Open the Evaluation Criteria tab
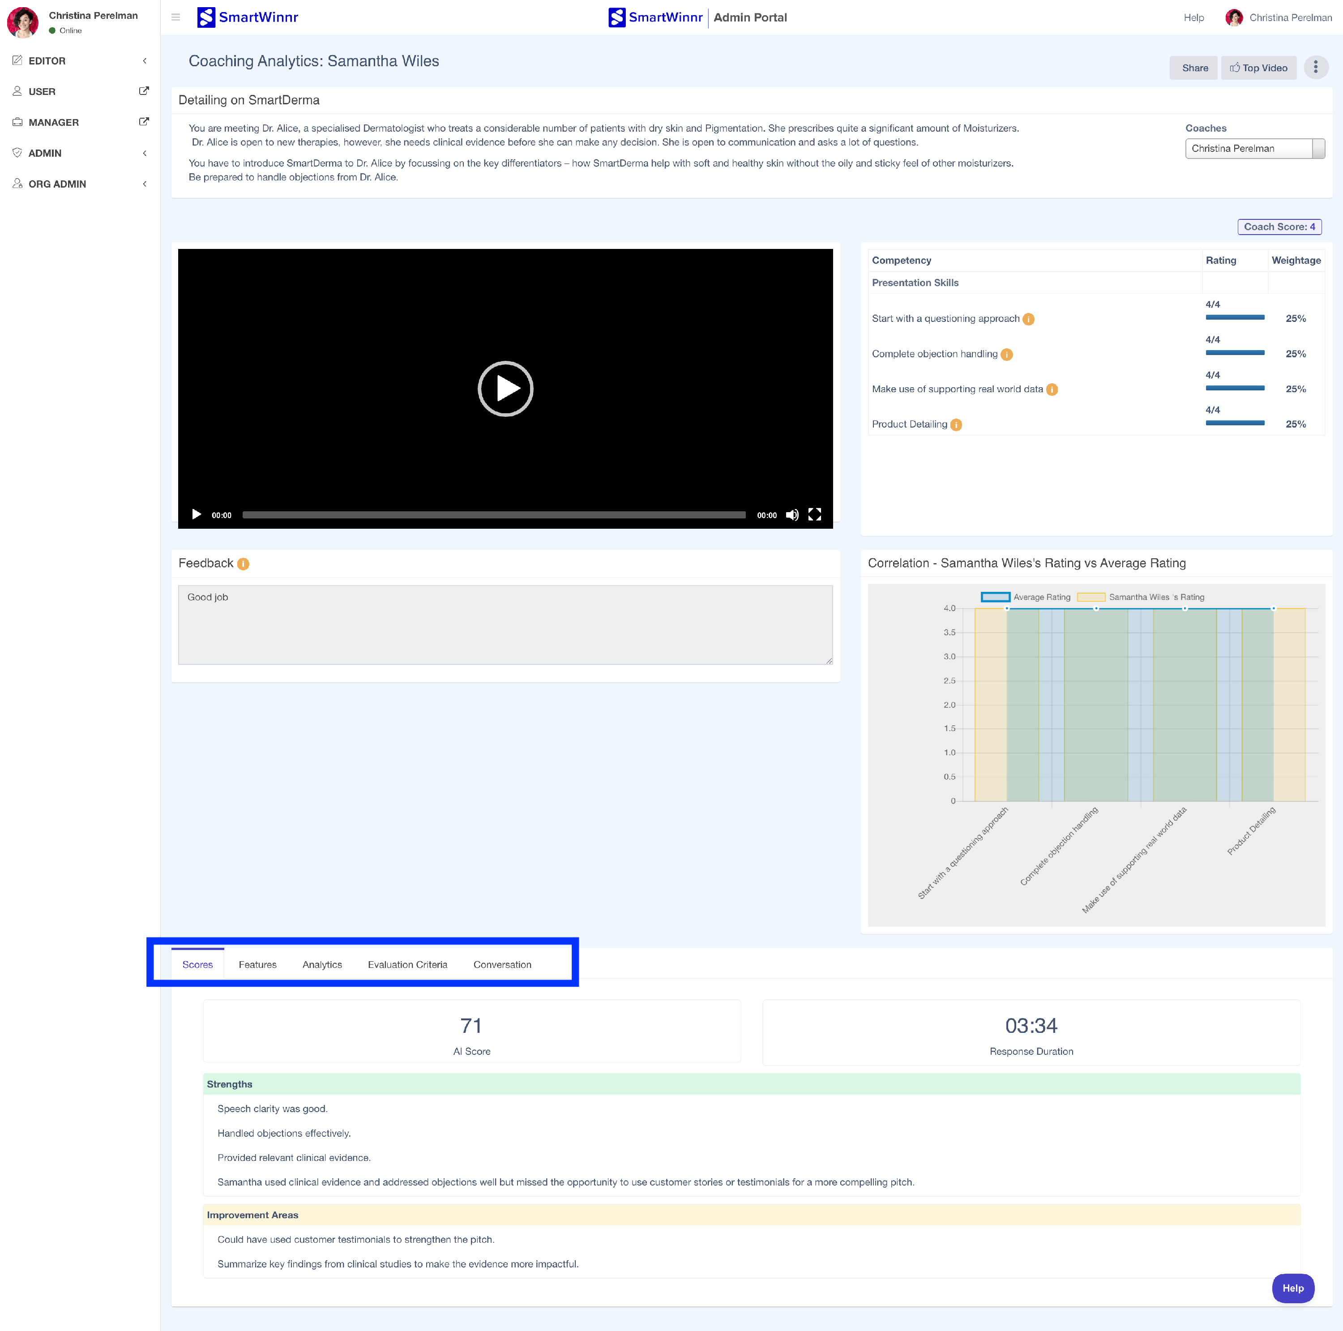1343x1331 pixels. (x=407, y=965)
